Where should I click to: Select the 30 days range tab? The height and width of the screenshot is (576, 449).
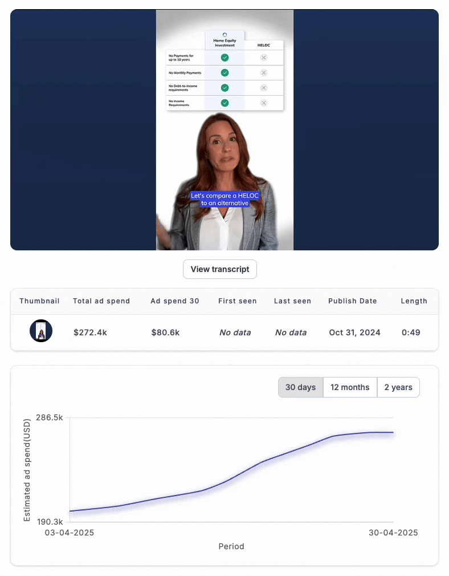[300, 387]
